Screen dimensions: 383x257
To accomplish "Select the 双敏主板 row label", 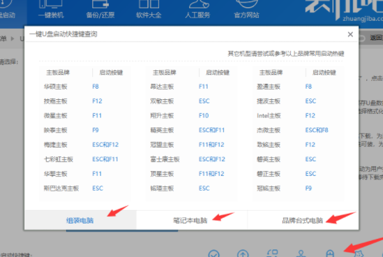I will (x=162, y=101).
